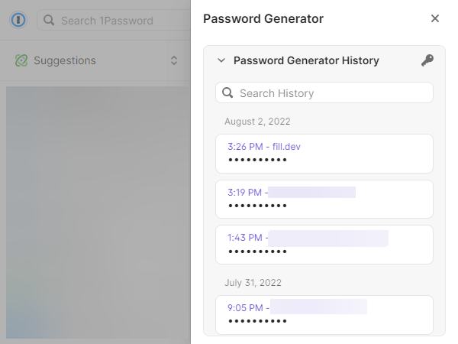The image size is (458, 344).
Task: Click masked password of 9:05 PM entry
Action: coord(257,321)
